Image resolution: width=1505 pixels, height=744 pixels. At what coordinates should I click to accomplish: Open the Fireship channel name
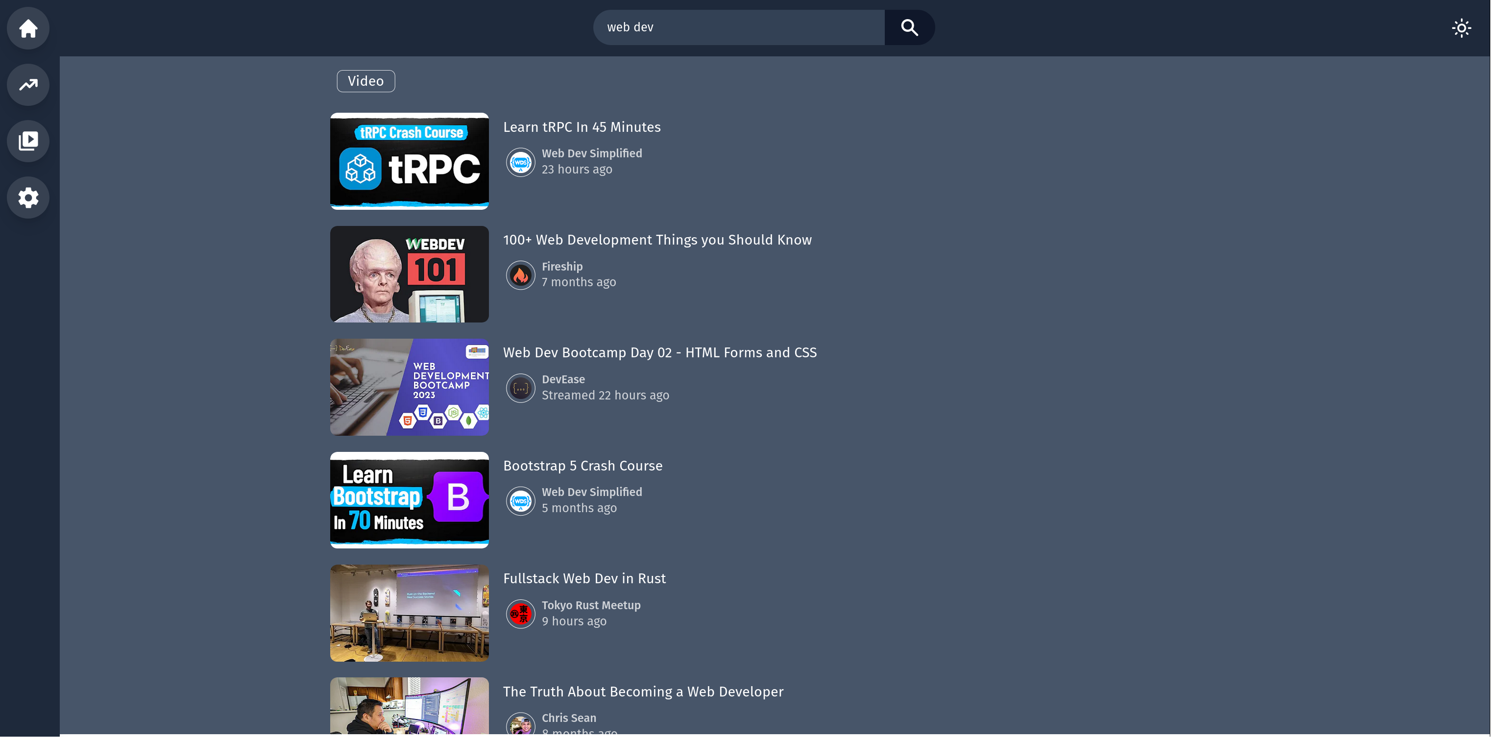click(567, 269)
